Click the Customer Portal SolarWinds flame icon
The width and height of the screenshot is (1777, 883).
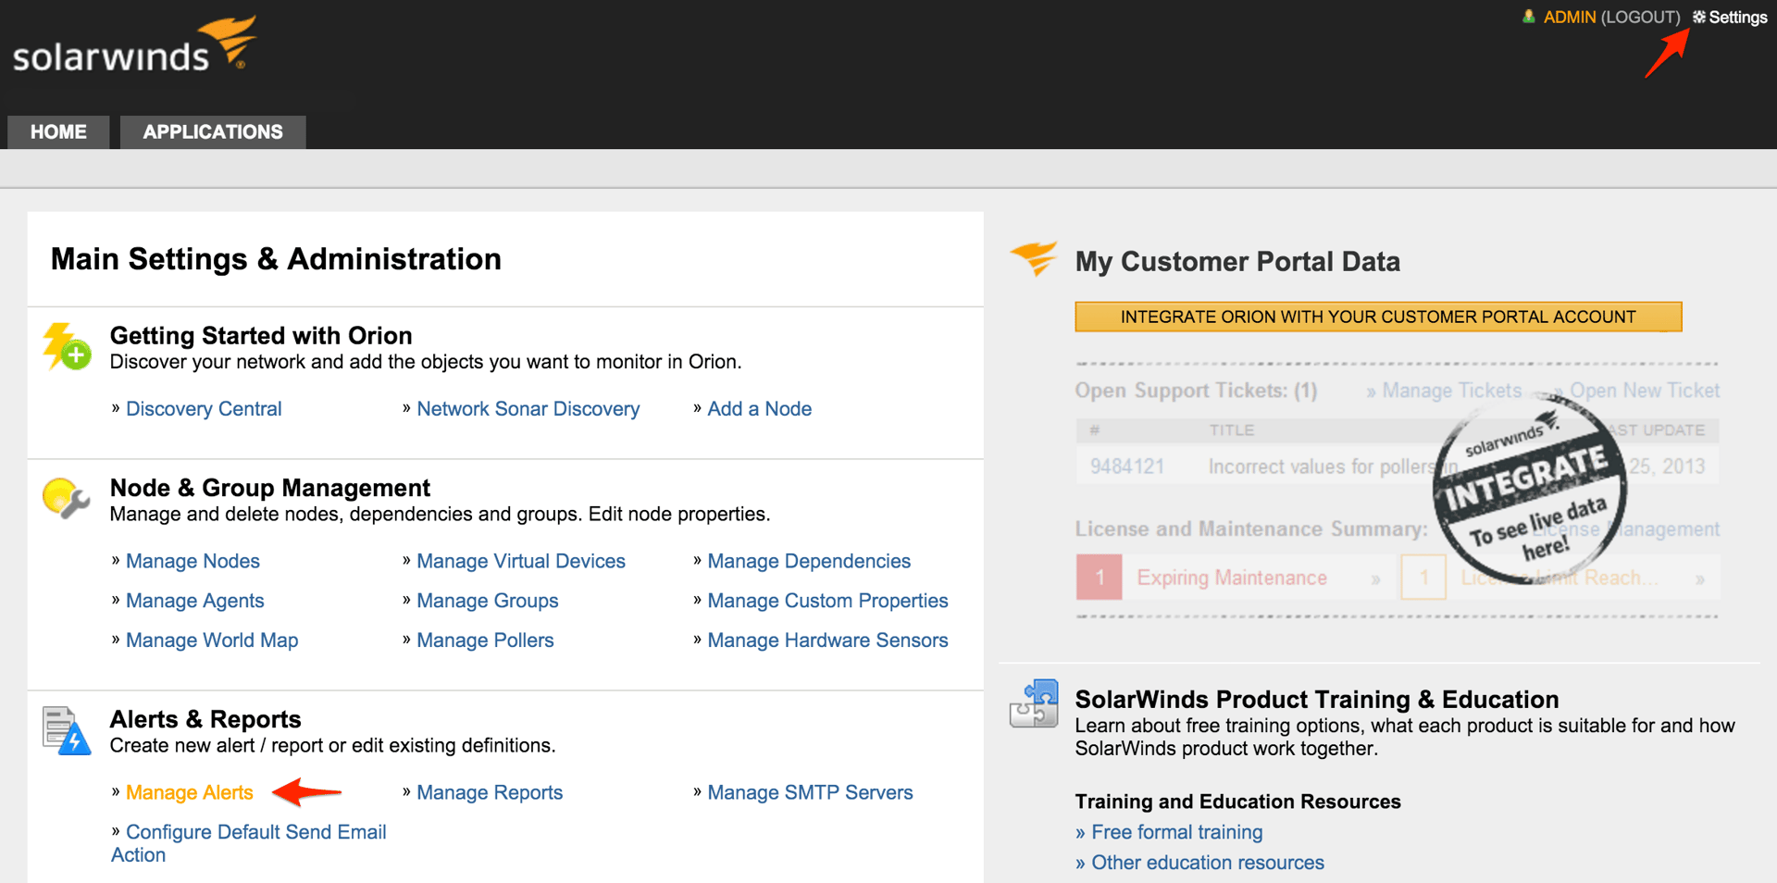click(1034, 259)
